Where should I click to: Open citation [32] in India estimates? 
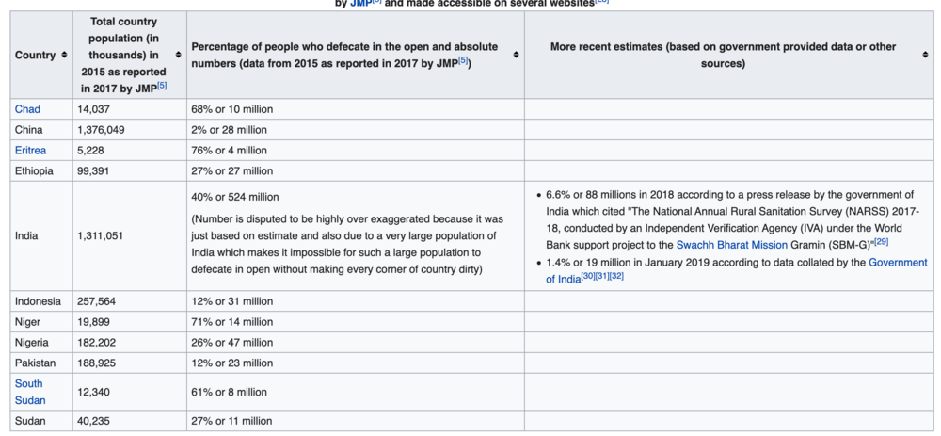pyautogui.click(x=617, y=276)
